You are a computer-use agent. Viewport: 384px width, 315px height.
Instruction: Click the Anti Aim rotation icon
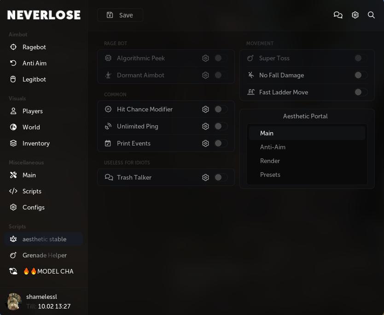coord(13,63)
